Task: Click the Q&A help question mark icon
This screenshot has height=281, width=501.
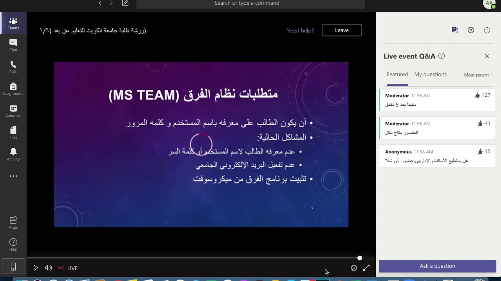Action: (x=442, y=56)
